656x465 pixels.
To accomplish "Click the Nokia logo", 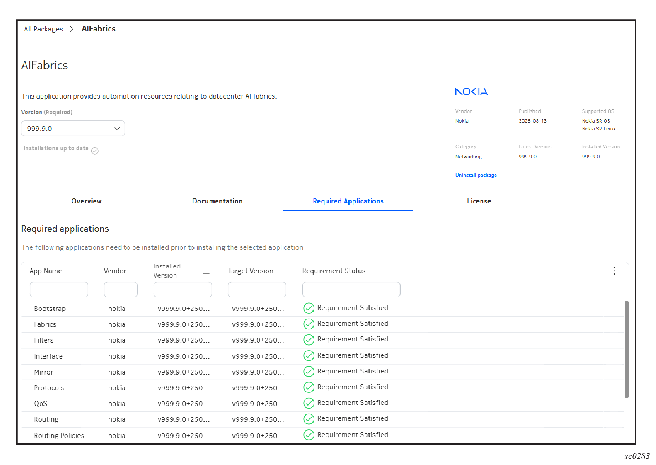I will click(x=471, y=92).
